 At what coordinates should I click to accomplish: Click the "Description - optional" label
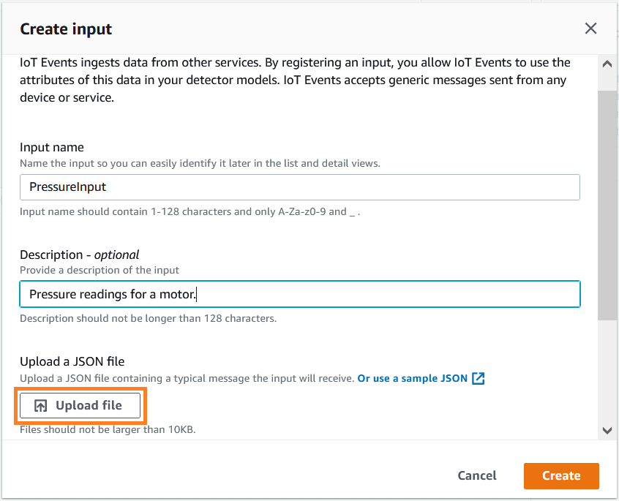(79, 255)
